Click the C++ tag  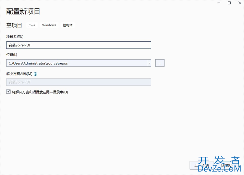tap(32, 25)
